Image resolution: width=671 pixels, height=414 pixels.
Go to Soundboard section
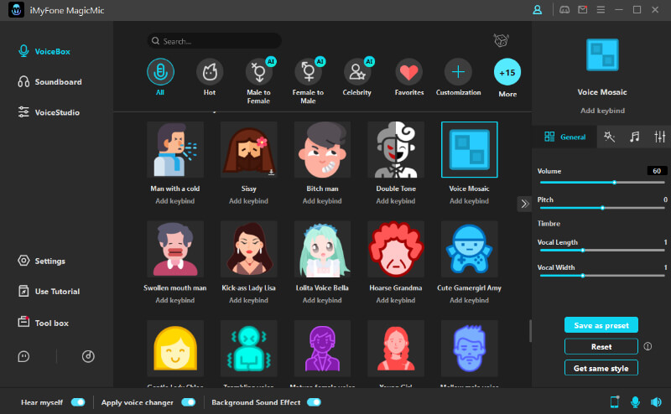50,81
